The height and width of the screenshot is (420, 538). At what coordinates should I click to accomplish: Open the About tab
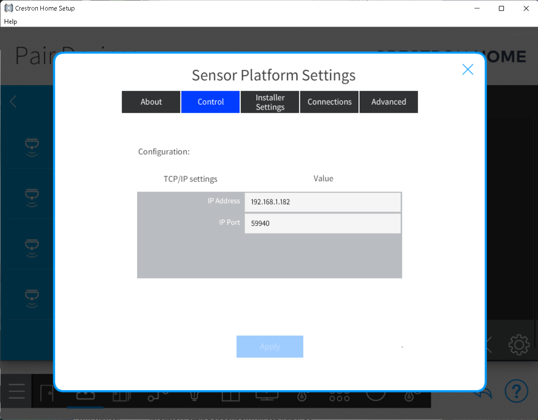pyautogui.click(x=151, y=102)
